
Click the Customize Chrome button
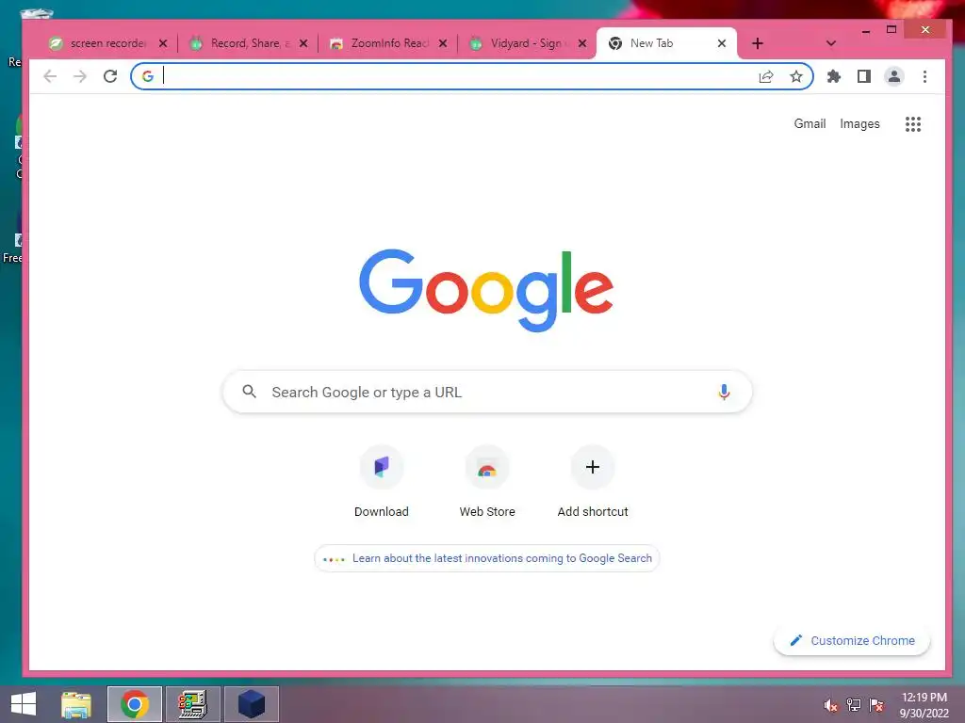click(x=852, y=640)
